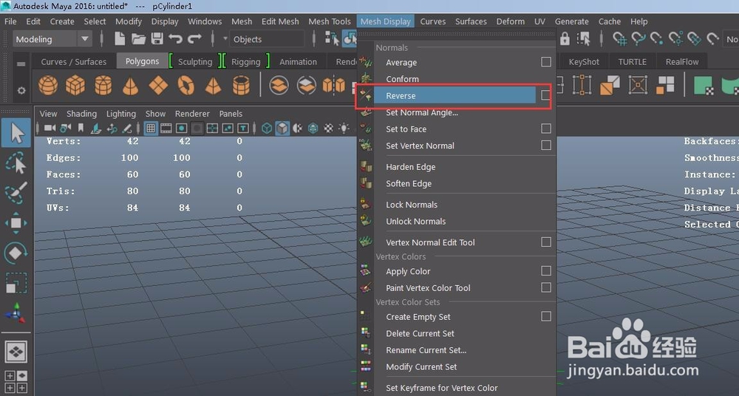Click the New Scene icon
Image resolution: width=739 pixels, height=396 pixels.
(120, 38)
